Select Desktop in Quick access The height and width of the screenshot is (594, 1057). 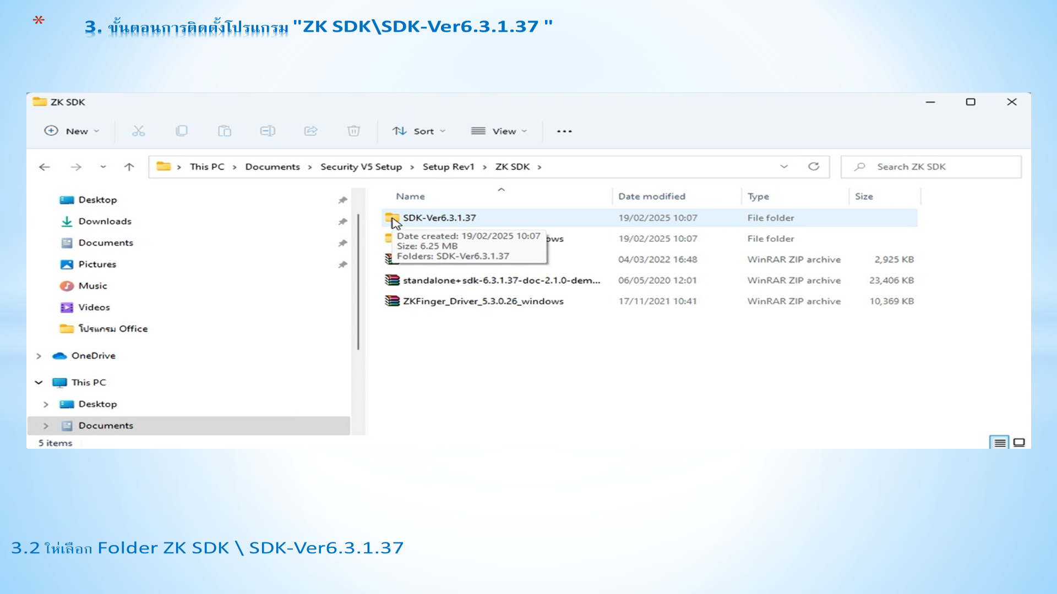click(97, 200)
